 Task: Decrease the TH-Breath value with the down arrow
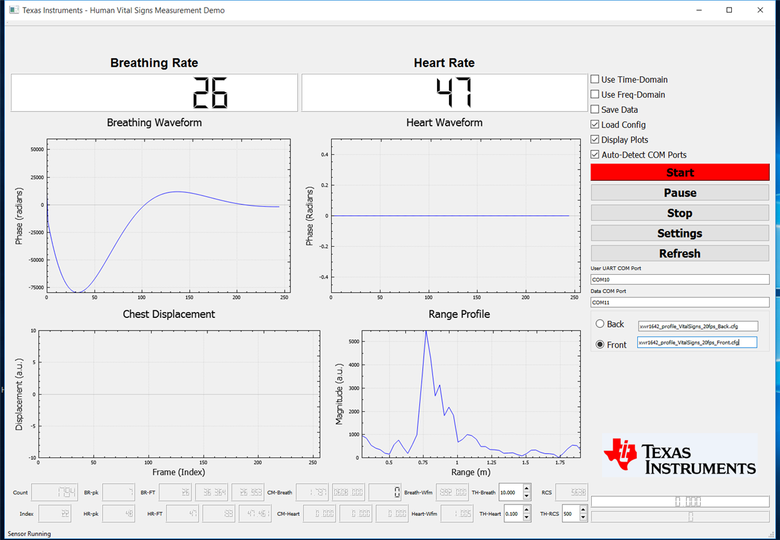526,496
